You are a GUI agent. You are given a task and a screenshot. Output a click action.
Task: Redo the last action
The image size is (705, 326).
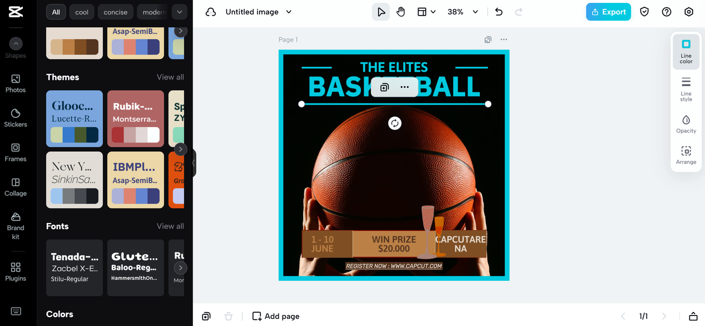(x=519, y=12)
